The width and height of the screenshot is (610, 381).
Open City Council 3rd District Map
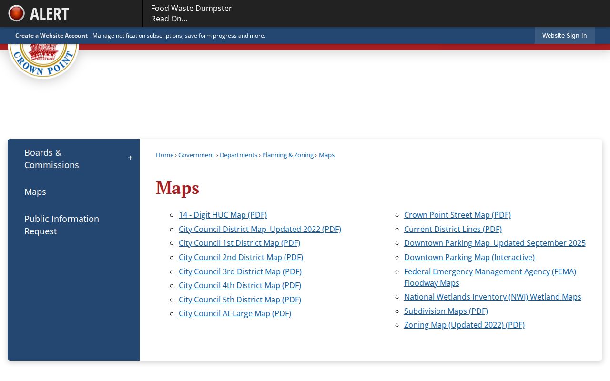tap(240, 271)
